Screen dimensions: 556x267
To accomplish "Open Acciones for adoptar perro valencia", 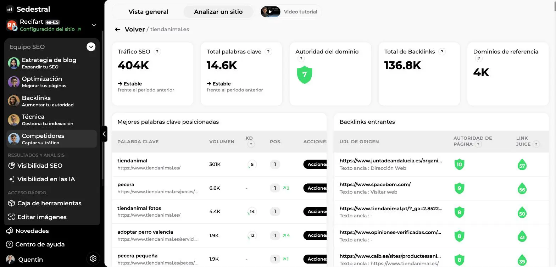I will pyautogui.click(x=315, y=235).
